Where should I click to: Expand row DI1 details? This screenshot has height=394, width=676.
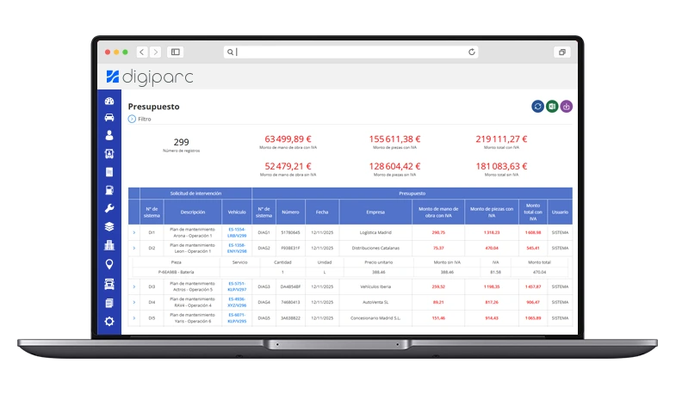[134, 232]
